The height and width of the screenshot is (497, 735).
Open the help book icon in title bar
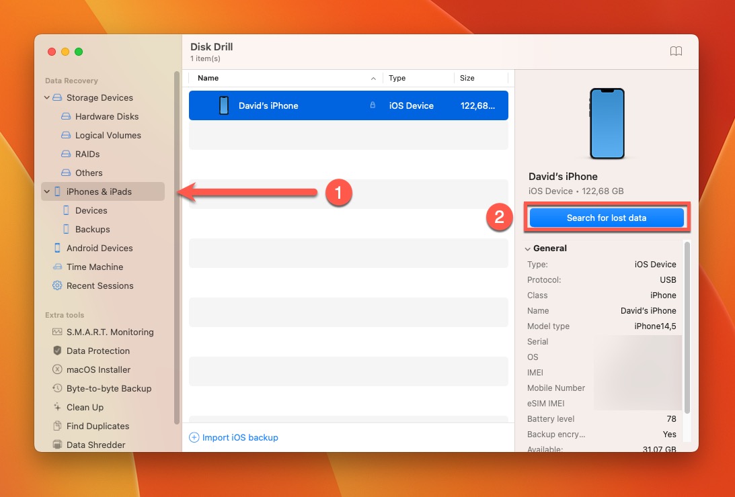coord(676,51)
